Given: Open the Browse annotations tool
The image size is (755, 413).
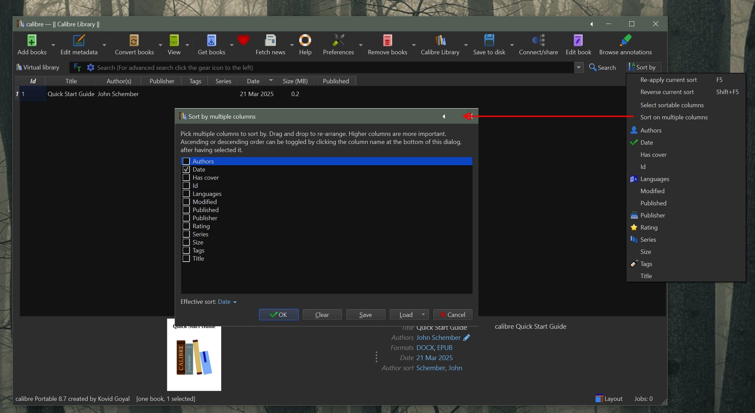Looking at the screenshot, I should point(625,41).
